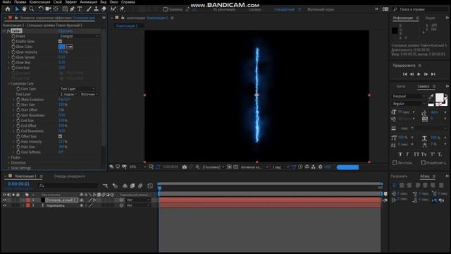This screenshot has height=254, width=451.
Task: Open the viewer 50% magnification dropdown
Action: click(137, 167)
